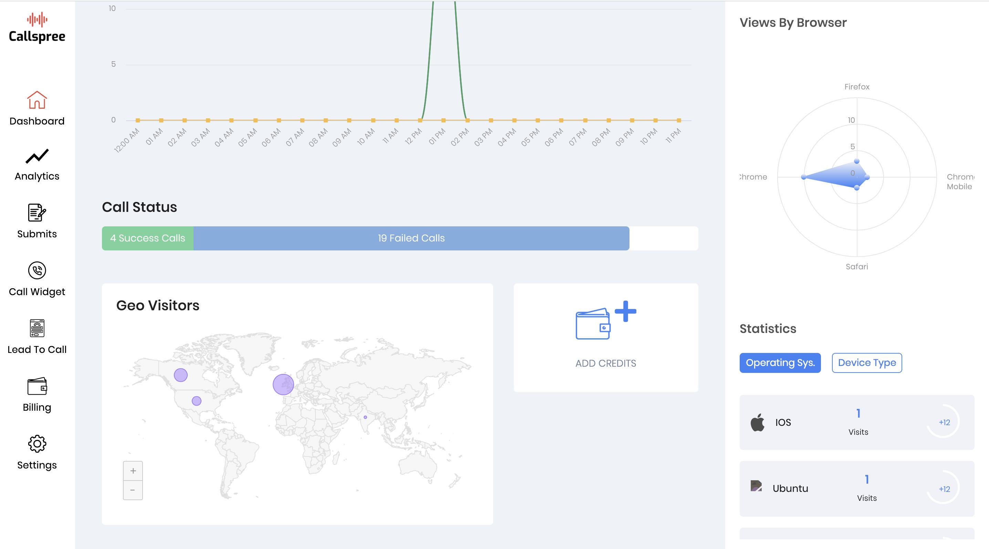Click the 11 PM marker on the chart
Image resolution: width=989 pixels, height=549 pixels.
pyautogui.click(x=679, y=120)
